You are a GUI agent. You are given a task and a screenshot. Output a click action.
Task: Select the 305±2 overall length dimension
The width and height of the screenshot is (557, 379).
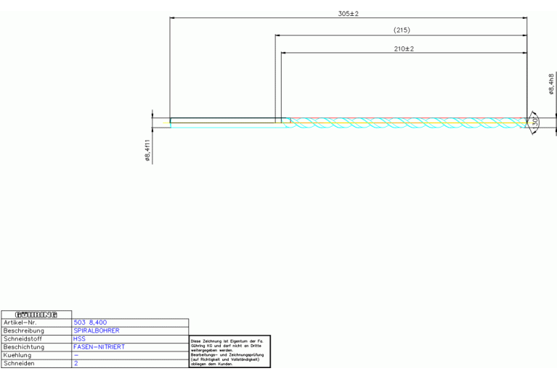349,14
